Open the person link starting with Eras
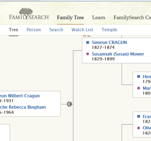This screenshot has width=151, height=141. point(147,116)
